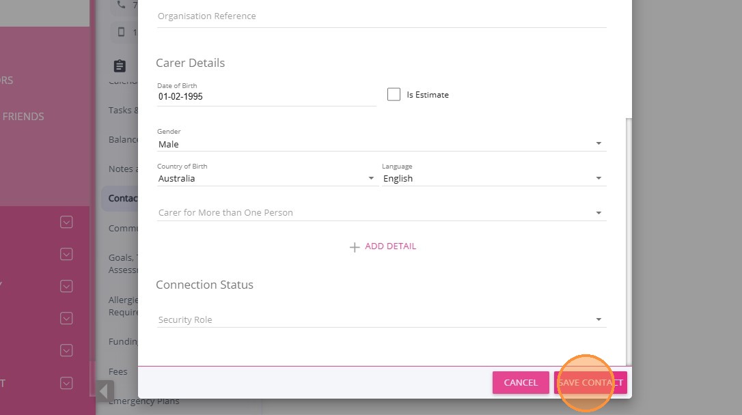Screen dimensions: 742x415
Task: Open the Language dropdown
Action: (x=493, y=178)
